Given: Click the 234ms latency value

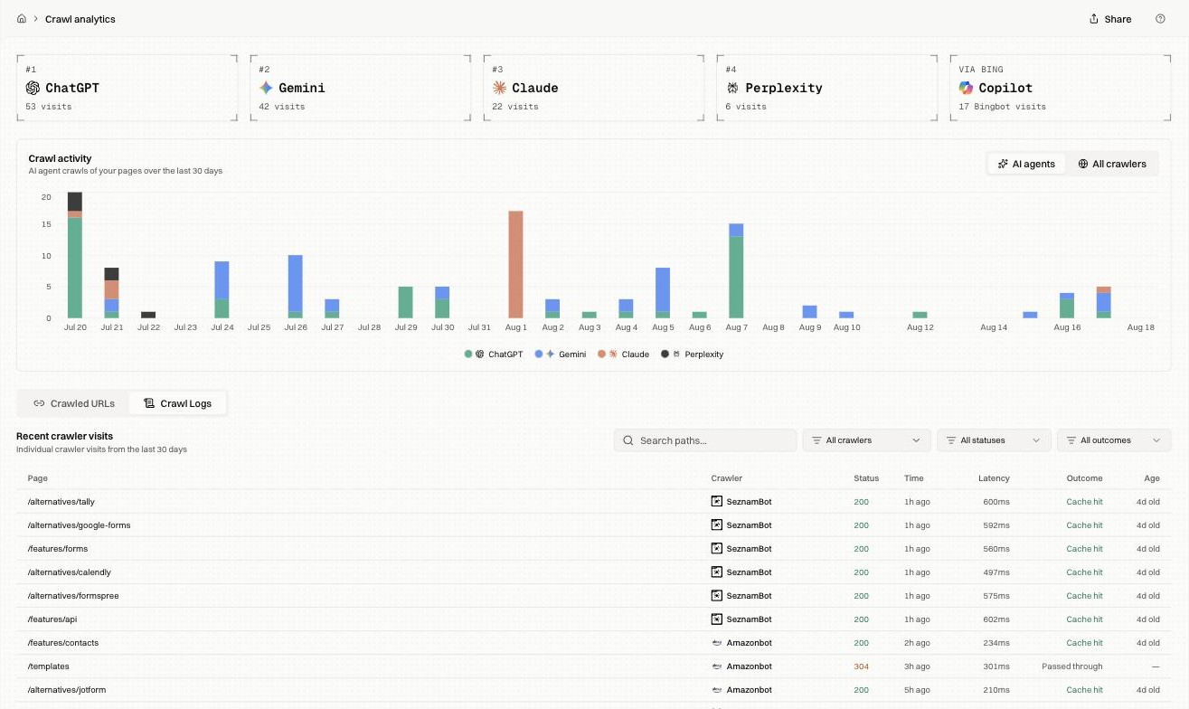Looking at the screenshot, I should (996, 643).
